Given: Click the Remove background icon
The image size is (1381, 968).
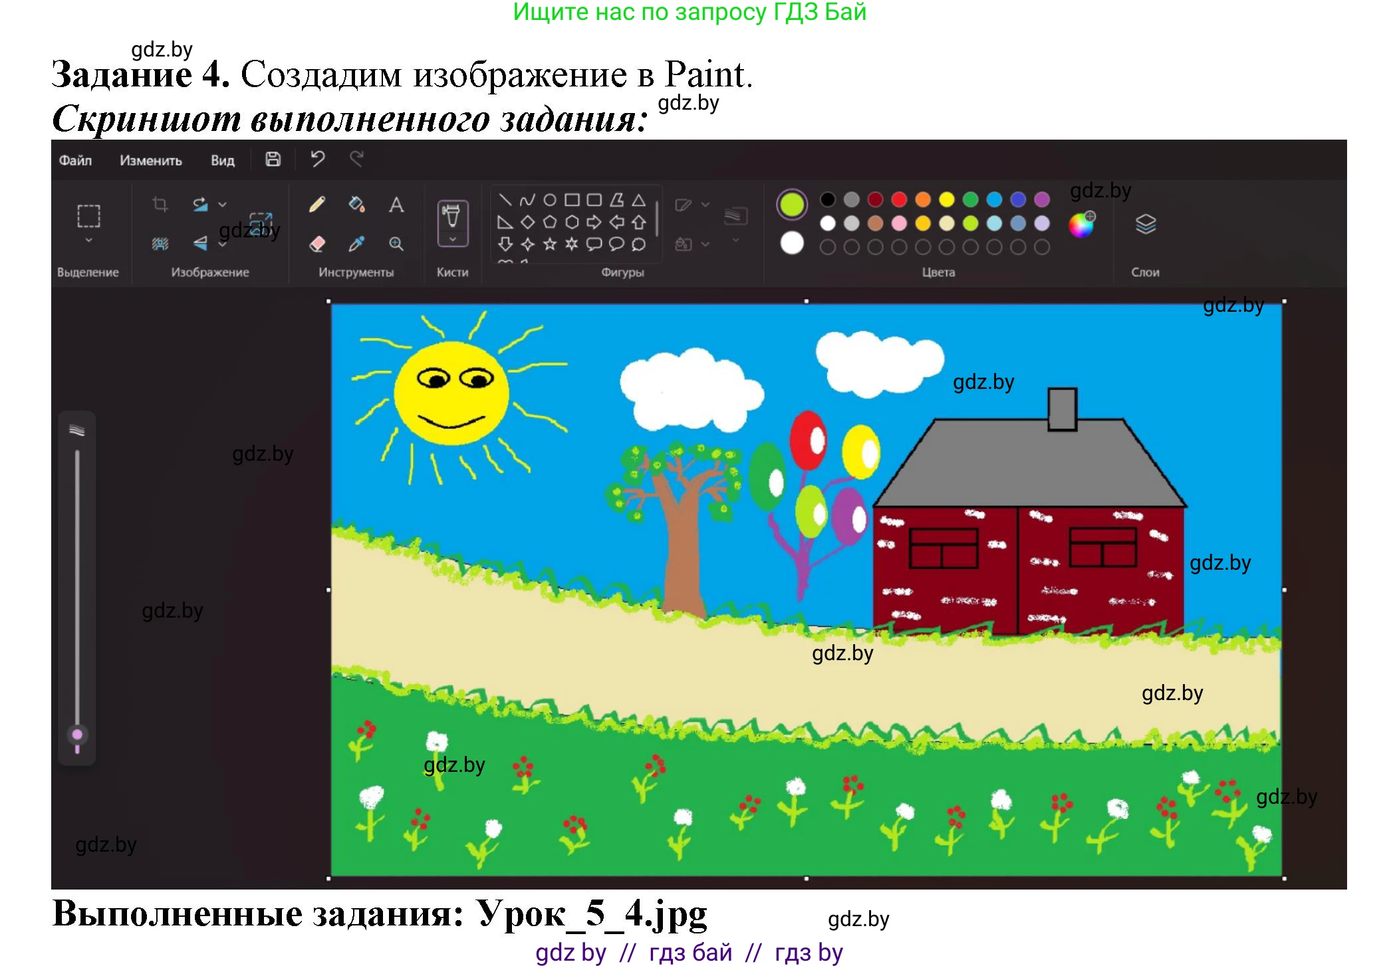Looking at the screenshot, I should coord(160,244).
